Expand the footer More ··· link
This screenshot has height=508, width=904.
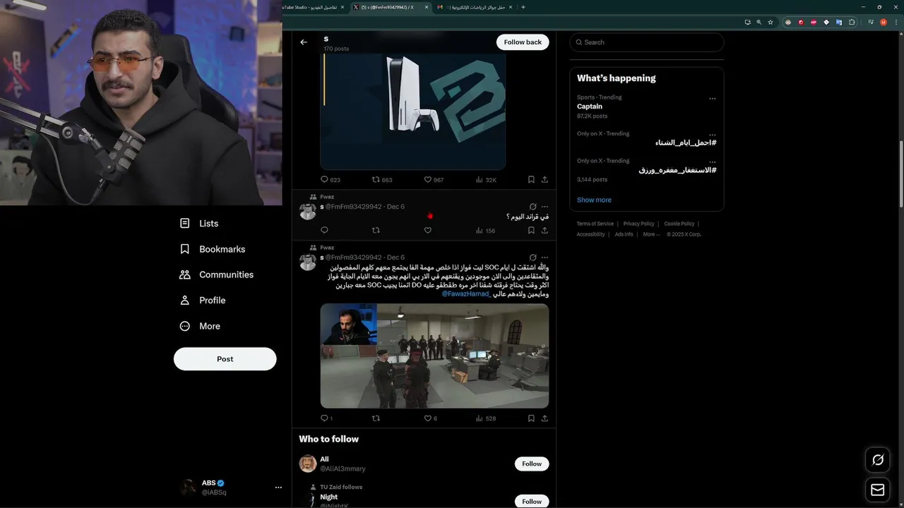tap(651, 234)
